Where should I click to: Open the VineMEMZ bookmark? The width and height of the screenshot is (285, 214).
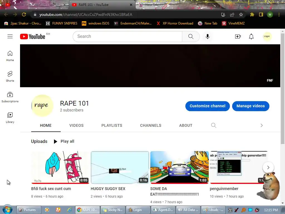point(234,23)
